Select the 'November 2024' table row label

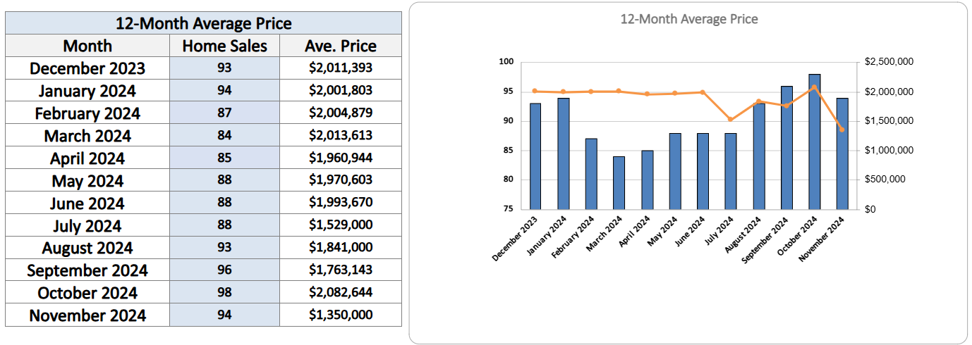click(x=87, y=315)
